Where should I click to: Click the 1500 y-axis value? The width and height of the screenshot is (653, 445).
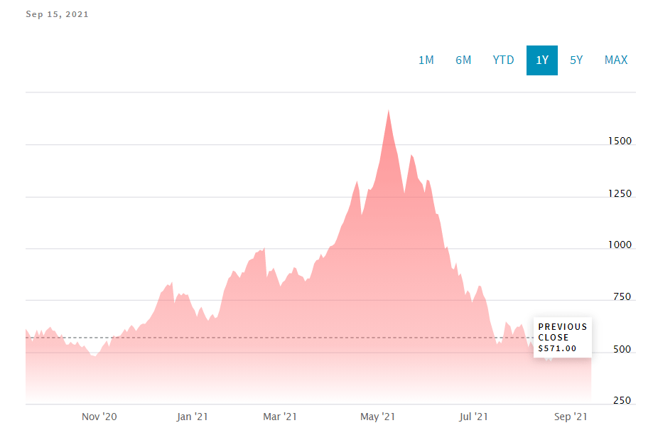coord(620,141)
